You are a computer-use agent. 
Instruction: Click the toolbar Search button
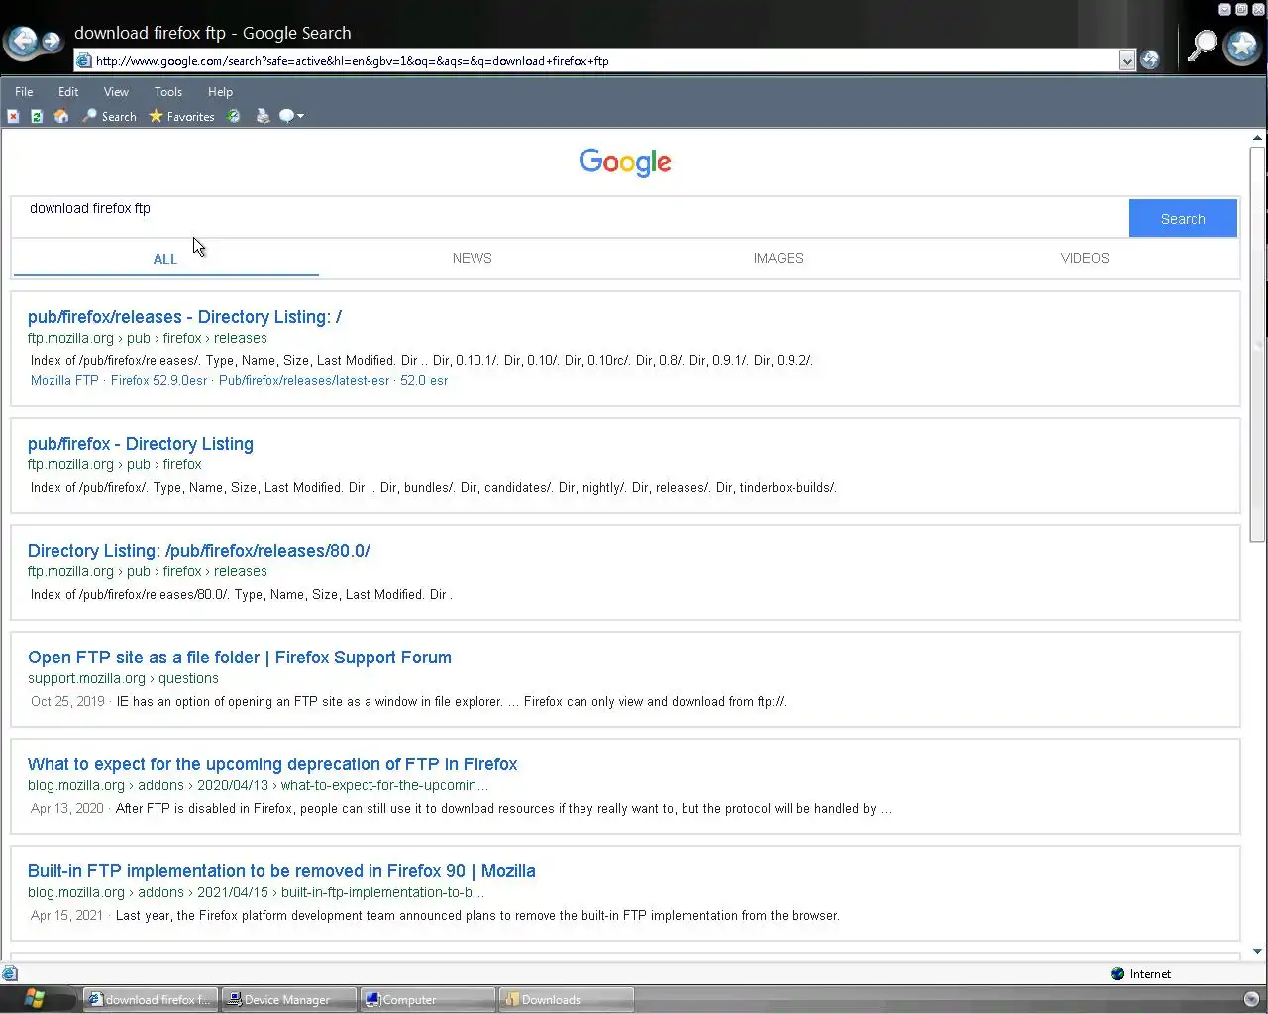pos(109,116)
